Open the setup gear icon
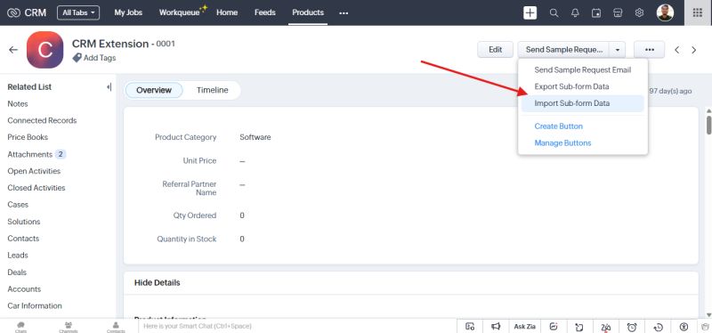Viewport: 712px width, 333px height. [639, 12]
